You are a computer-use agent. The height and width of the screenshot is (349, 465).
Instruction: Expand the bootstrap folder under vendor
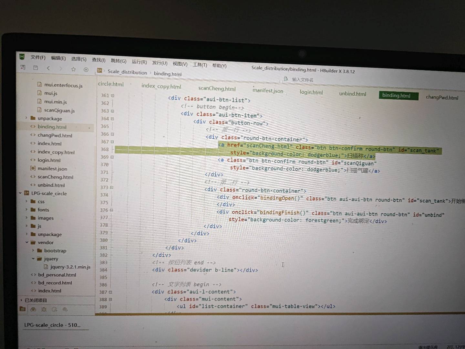[x=33, y=250]
